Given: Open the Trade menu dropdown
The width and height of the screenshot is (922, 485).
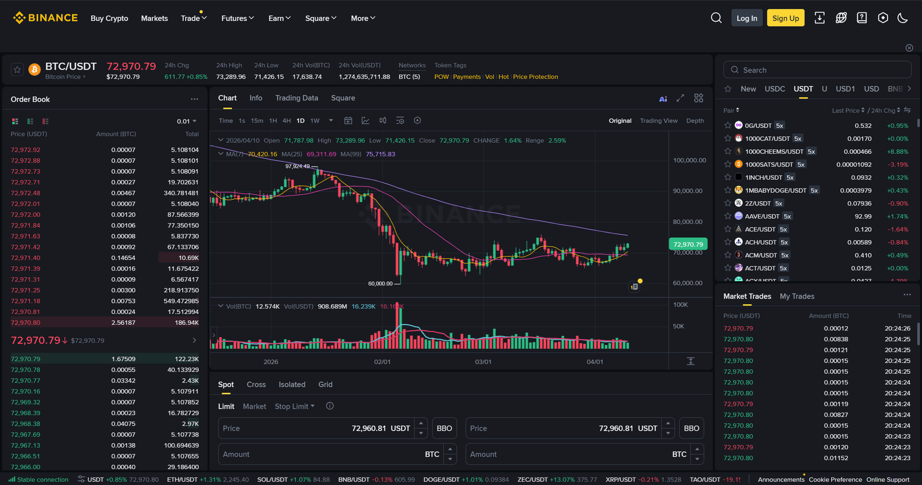Looking at the screenshot, I should click(x=194, y=18).
